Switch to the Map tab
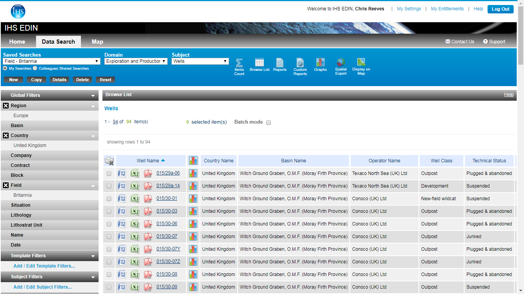This screenshot has width=524, height=294. click(x=97, y=42)
